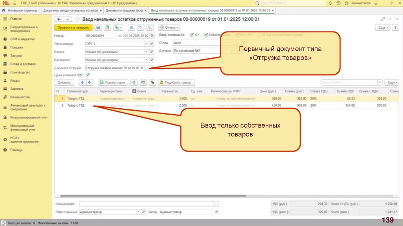This screenshot has height=226, width=403.
Task: Click the table search field
Action: (349, 83)
